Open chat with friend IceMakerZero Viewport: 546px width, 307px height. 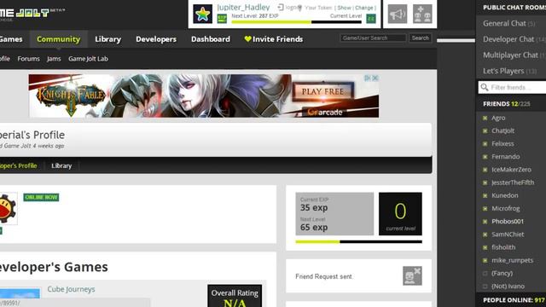coord(511,170)
